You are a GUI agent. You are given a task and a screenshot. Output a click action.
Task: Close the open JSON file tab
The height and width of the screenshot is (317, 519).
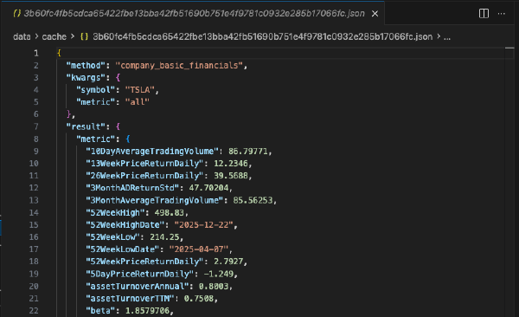coord(375,14)
